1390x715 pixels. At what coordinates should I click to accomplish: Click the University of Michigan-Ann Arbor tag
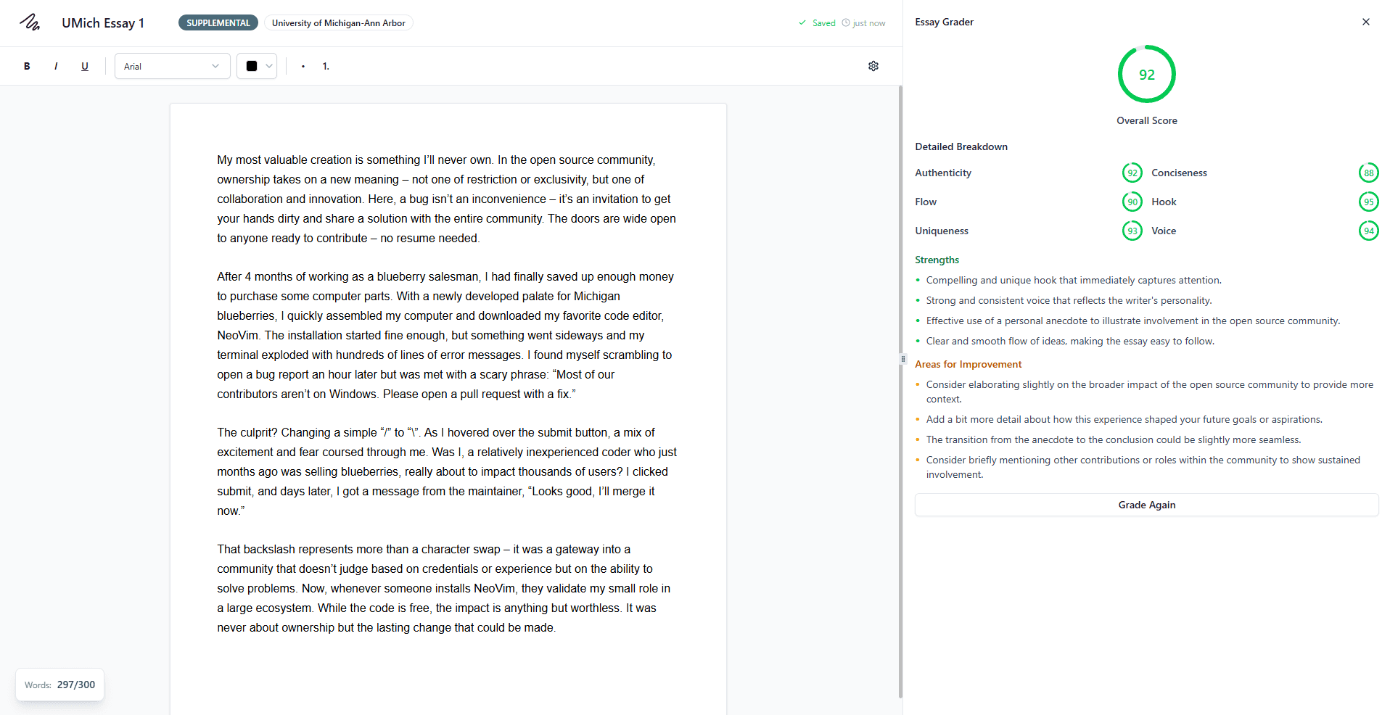[x=339, y=22]
